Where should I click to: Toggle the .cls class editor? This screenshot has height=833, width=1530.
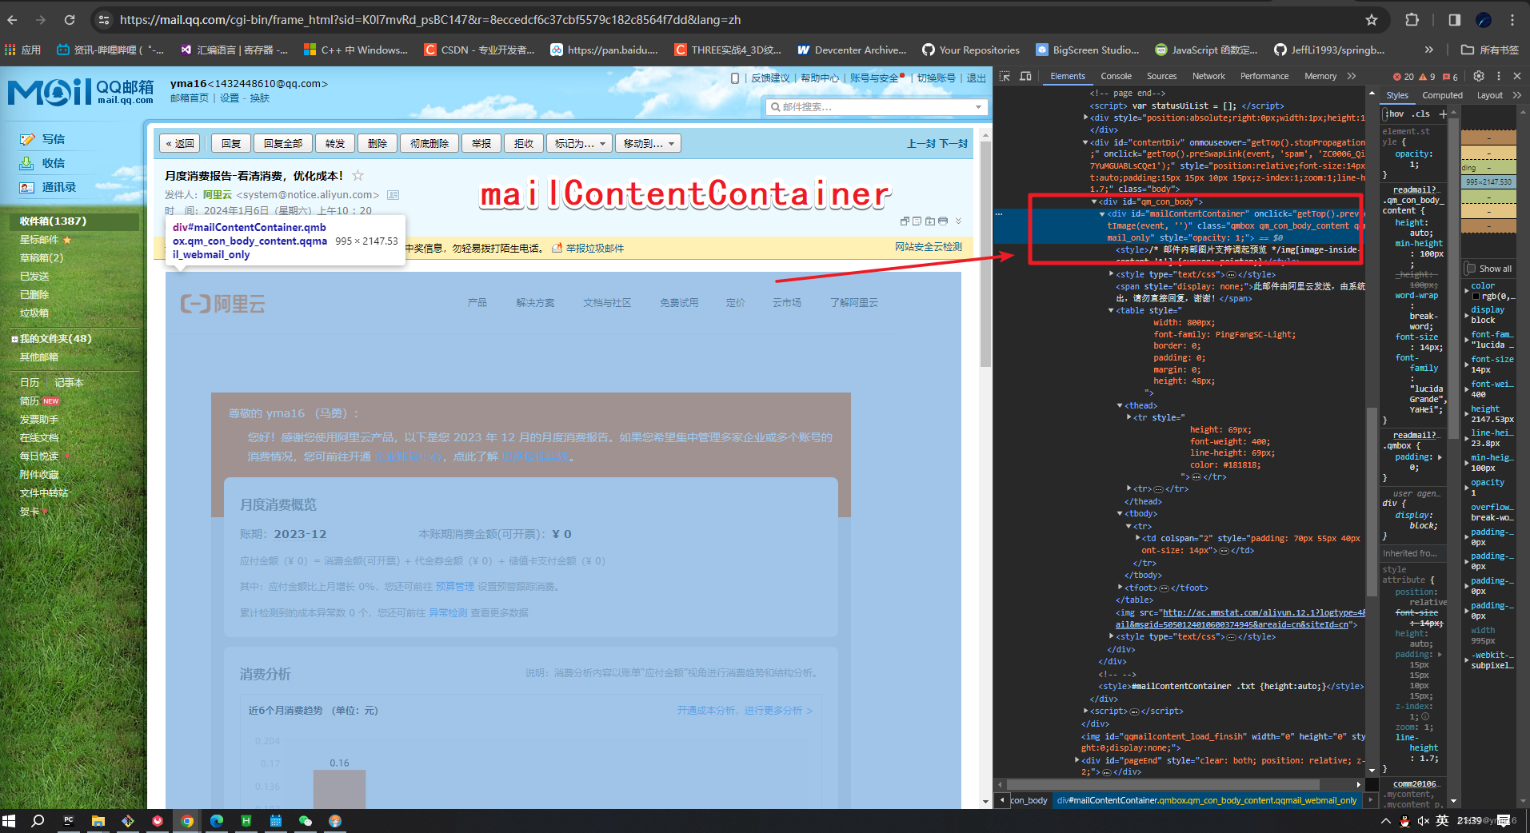coord(1422,114)
